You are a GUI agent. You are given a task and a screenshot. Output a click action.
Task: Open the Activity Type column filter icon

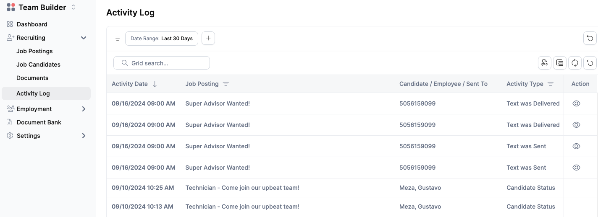[550, 84]
